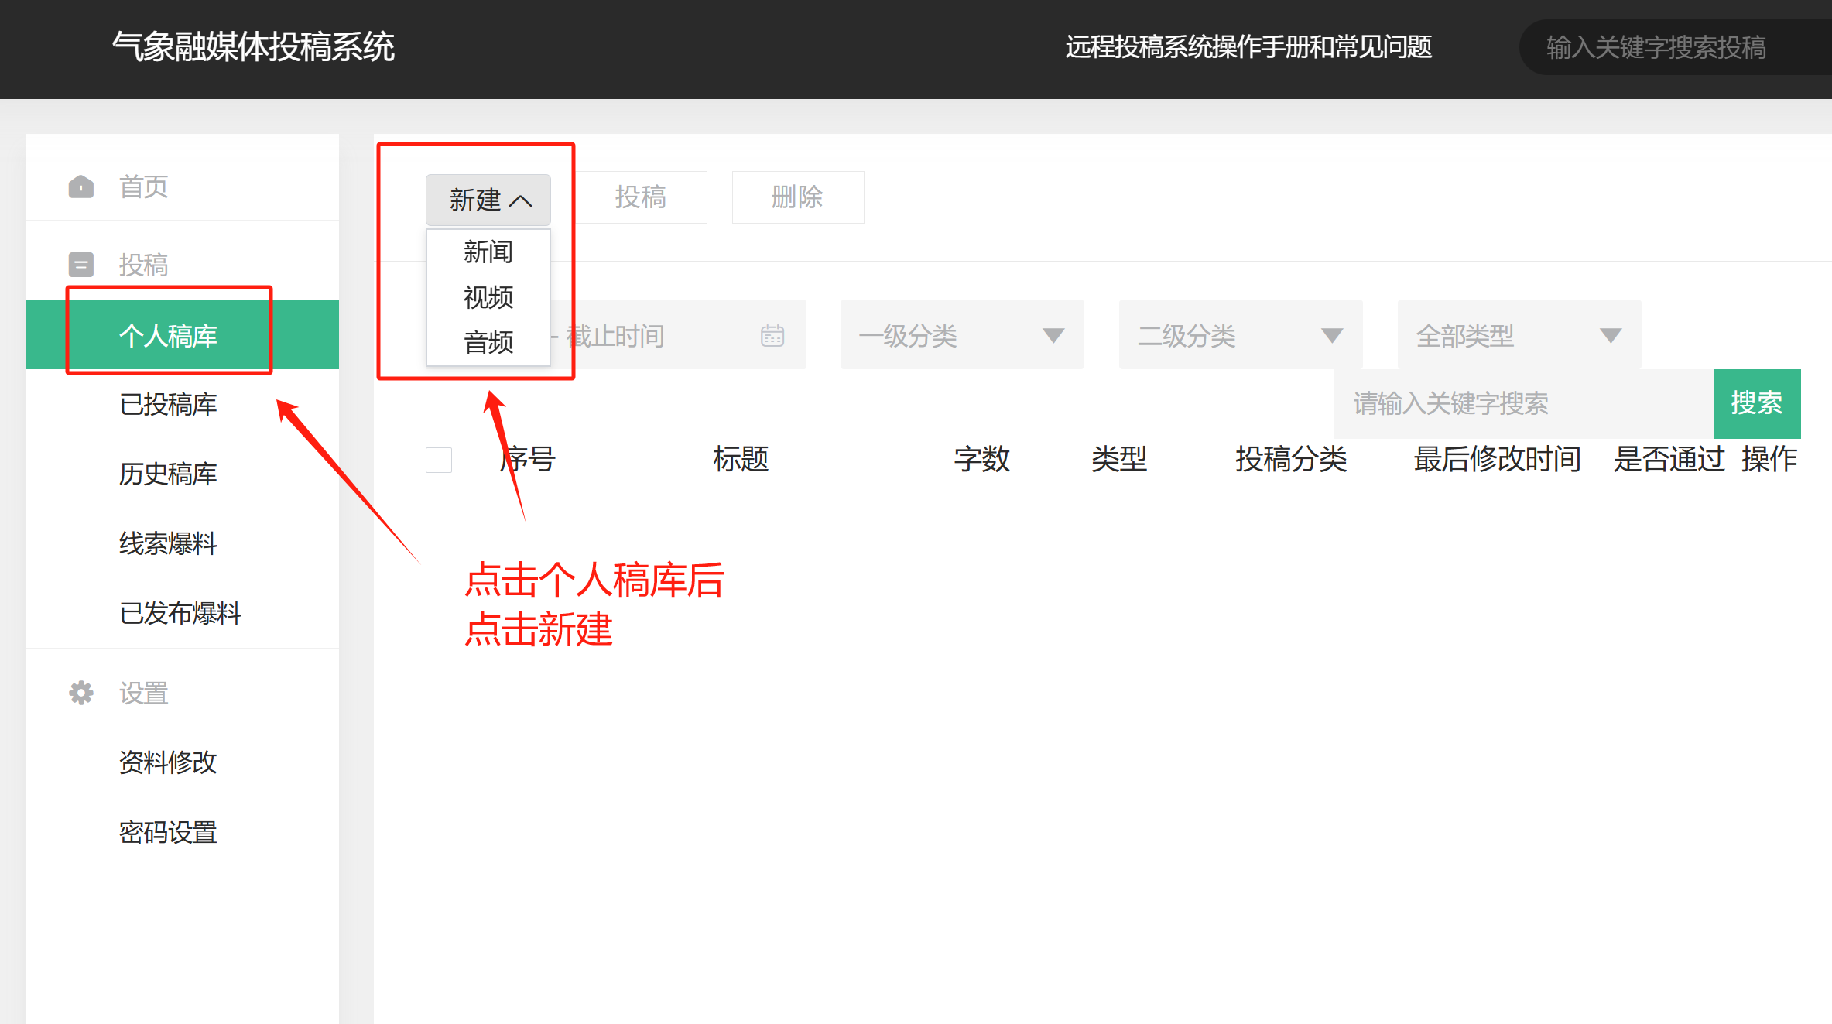This screenshot has height=1024, width=1832.
Task: Focus the 请输入关键字搜索 input field
Action: pyautogui.click(x=1522, y=404)
